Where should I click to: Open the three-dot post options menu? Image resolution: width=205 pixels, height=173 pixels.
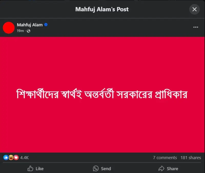tap(196, 27)
